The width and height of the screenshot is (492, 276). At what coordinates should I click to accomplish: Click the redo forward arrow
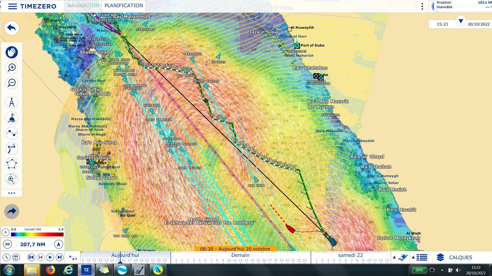click(12, 212)
